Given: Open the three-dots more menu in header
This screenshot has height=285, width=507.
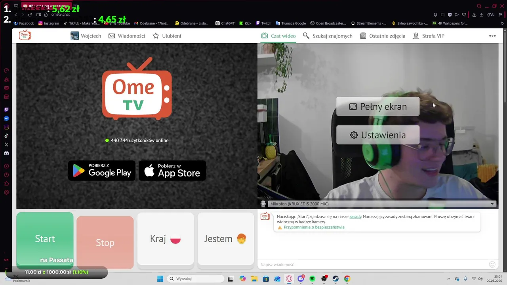Looking at the screenshot, I should pos(492,36).
